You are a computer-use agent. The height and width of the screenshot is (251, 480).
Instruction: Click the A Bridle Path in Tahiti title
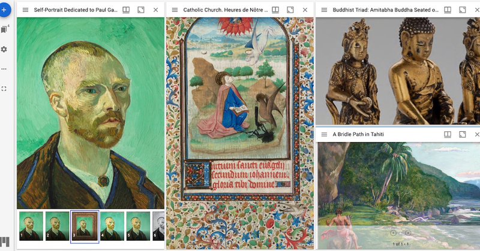click(x=358, y=134)
